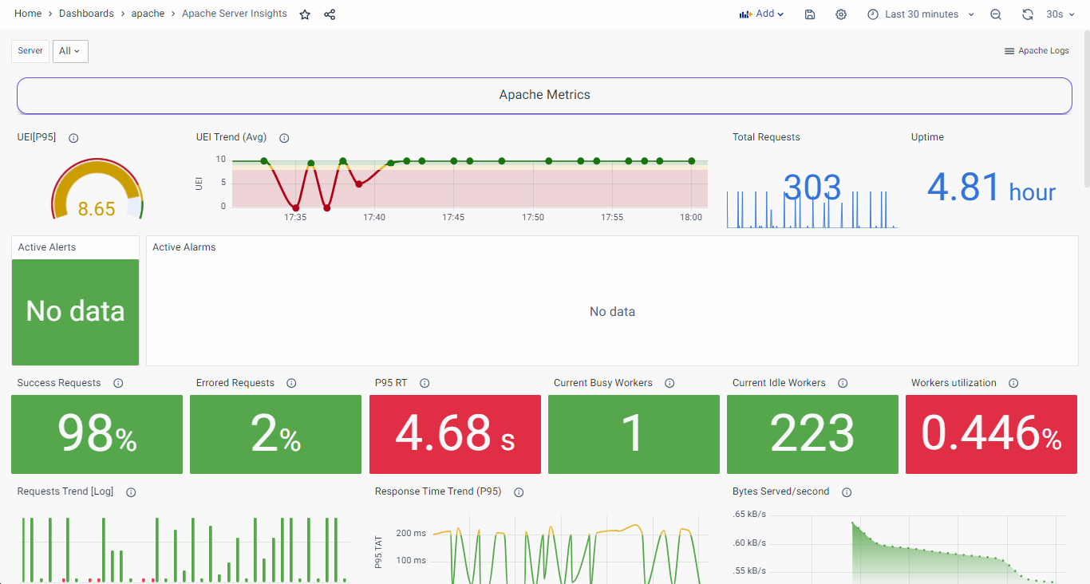Click info icon next to Workers utilization
Image resolution: width=1090 pixels, height=584 pixels.
point(1013,384)
